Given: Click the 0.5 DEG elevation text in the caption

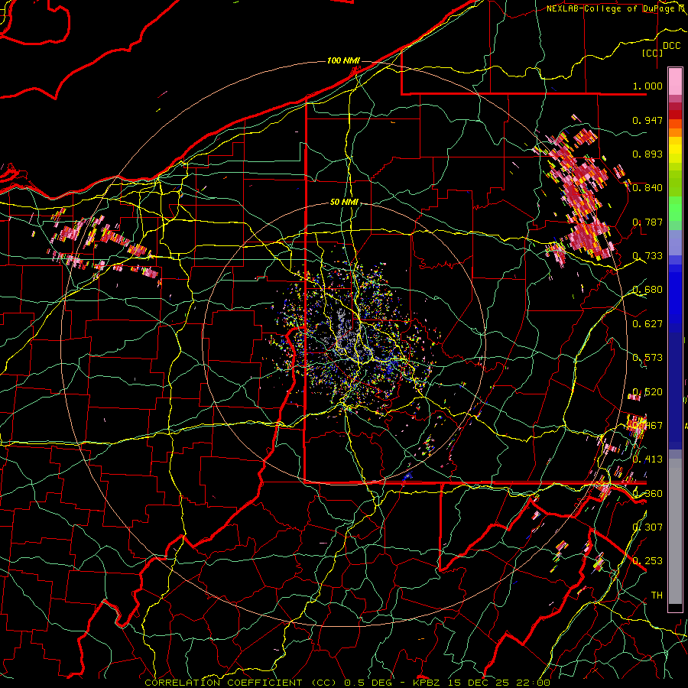Looking at the screenshot, I should point(368,683).
